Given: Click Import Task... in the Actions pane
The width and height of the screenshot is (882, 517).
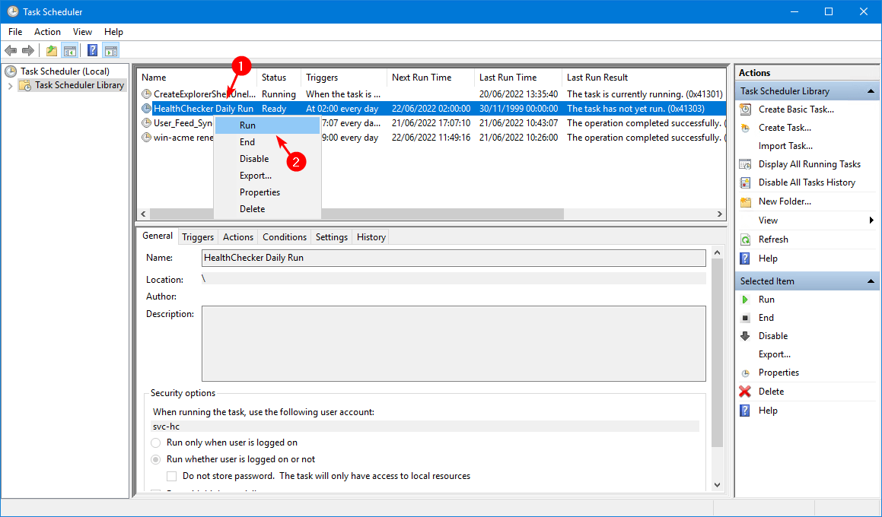Looking at the screenshot, I should (x=785, y=146).
